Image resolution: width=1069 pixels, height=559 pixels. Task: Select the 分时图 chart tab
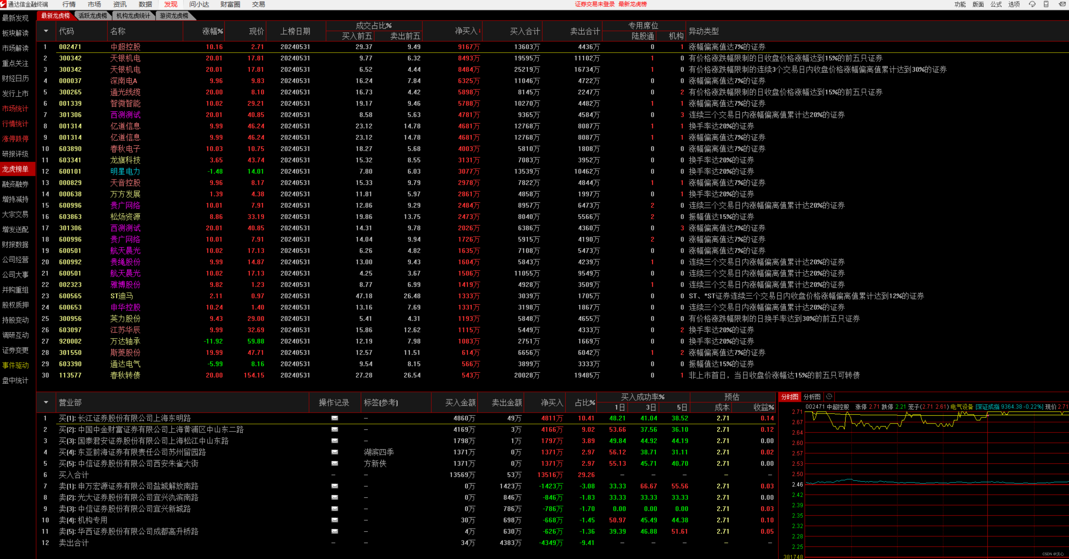tap(789, 397)
